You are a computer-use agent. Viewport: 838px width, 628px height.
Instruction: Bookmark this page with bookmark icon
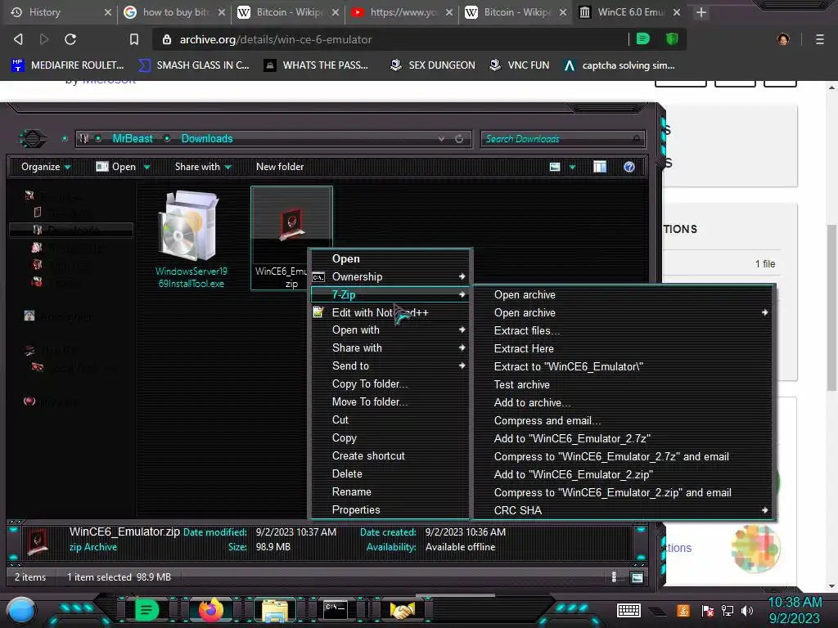click(x=134, y=39)
